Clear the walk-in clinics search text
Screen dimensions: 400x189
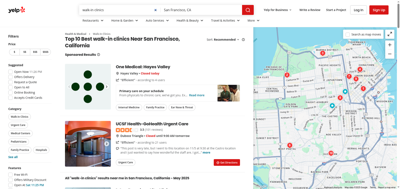155,10
